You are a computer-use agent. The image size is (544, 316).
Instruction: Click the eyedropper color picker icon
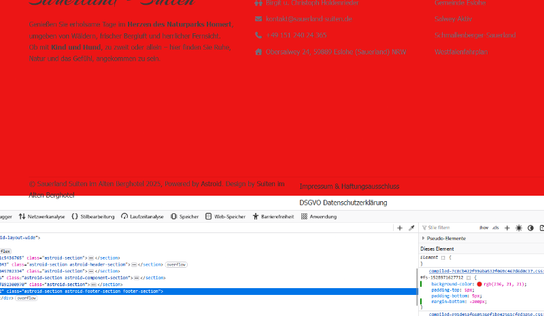(411, 228)
